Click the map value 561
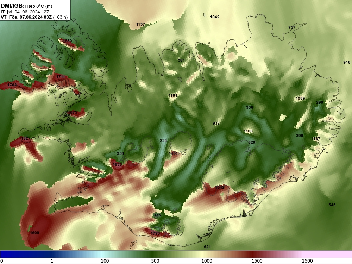352x264 pixels. 181,60
